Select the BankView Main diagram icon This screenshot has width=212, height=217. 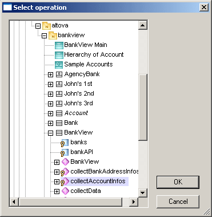point(59,45)
